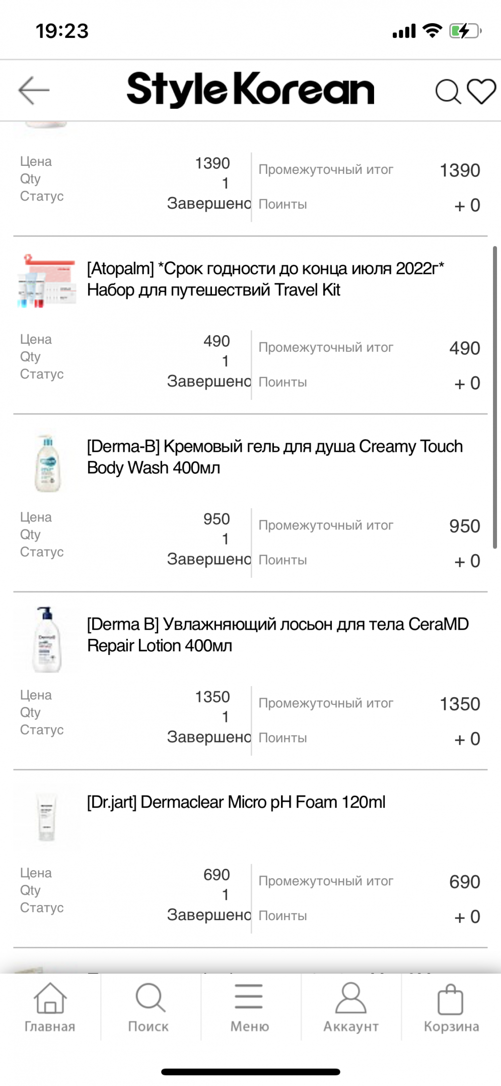Tap battery charging icon in status bar
This screenshot has height=1086, width=501.
click(465, 31)
